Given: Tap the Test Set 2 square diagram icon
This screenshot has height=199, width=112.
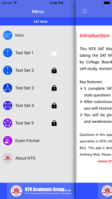Looking at the screenshot, I should coord(8,70).
